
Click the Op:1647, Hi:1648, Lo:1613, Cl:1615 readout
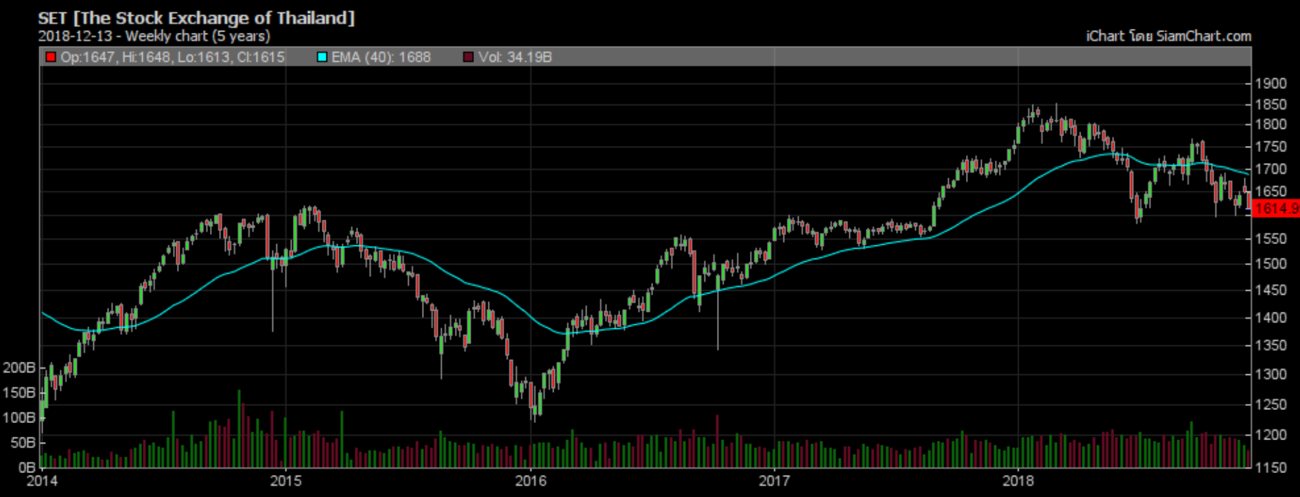coord(172,57)
